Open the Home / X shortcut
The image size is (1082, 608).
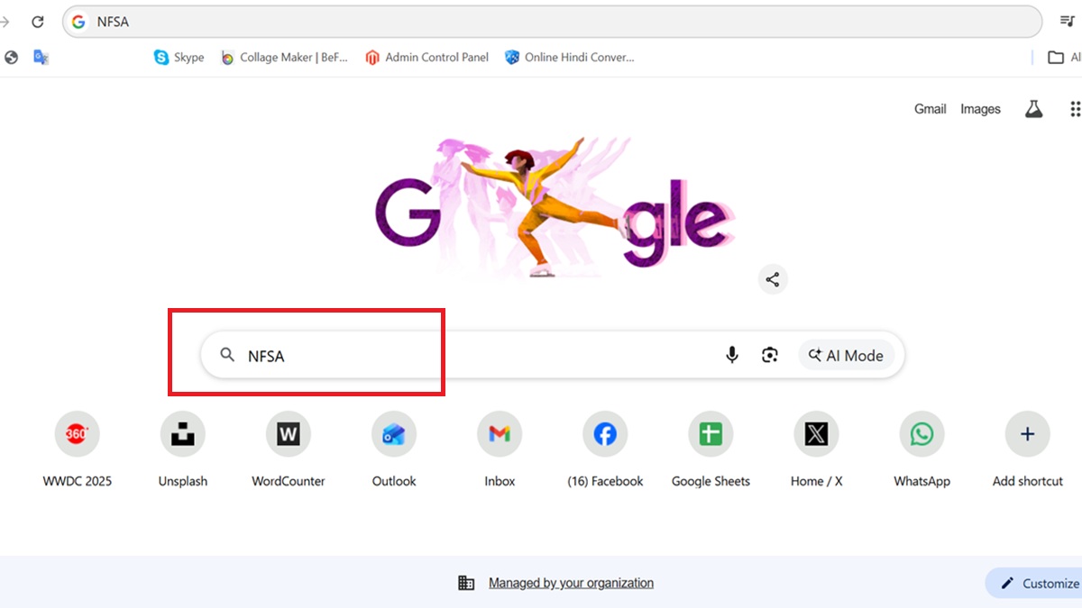816,435
